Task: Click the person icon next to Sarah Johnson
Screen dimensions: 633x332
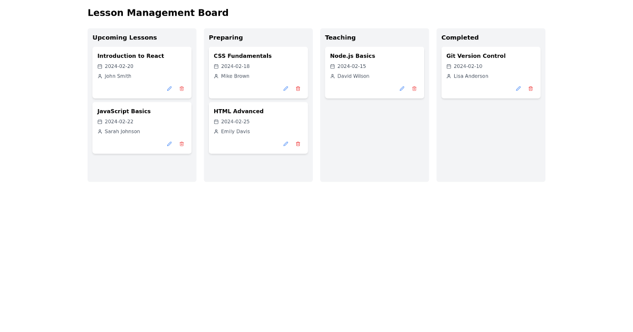Action: click(100, 131)
